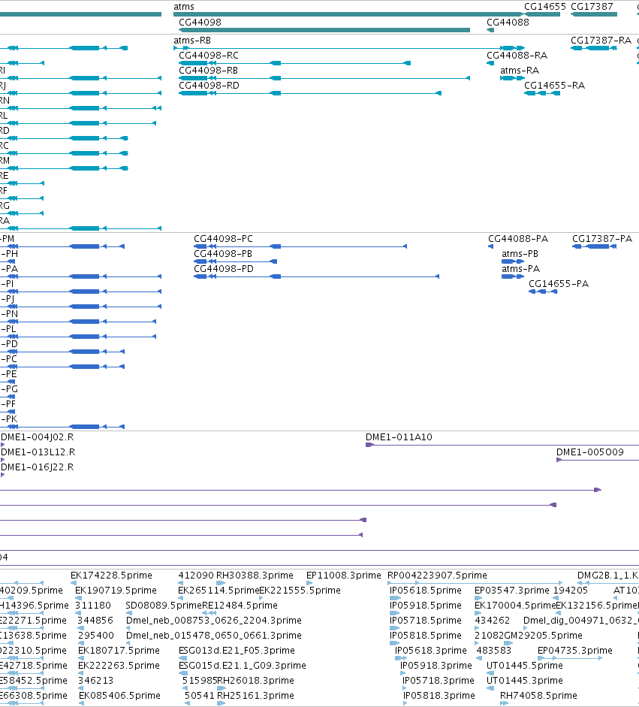The image size is (639, 707).
Task: Select the CG17387-PA protein label
Action: coord(602,238)
